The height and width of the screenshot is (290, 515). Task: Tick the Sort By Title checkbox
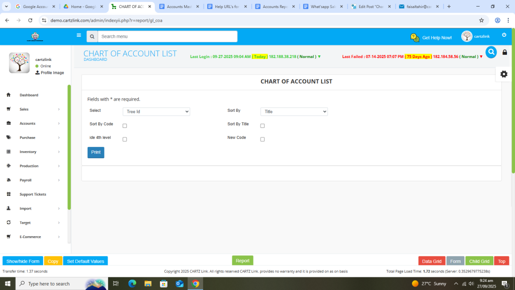coord(263,126)
